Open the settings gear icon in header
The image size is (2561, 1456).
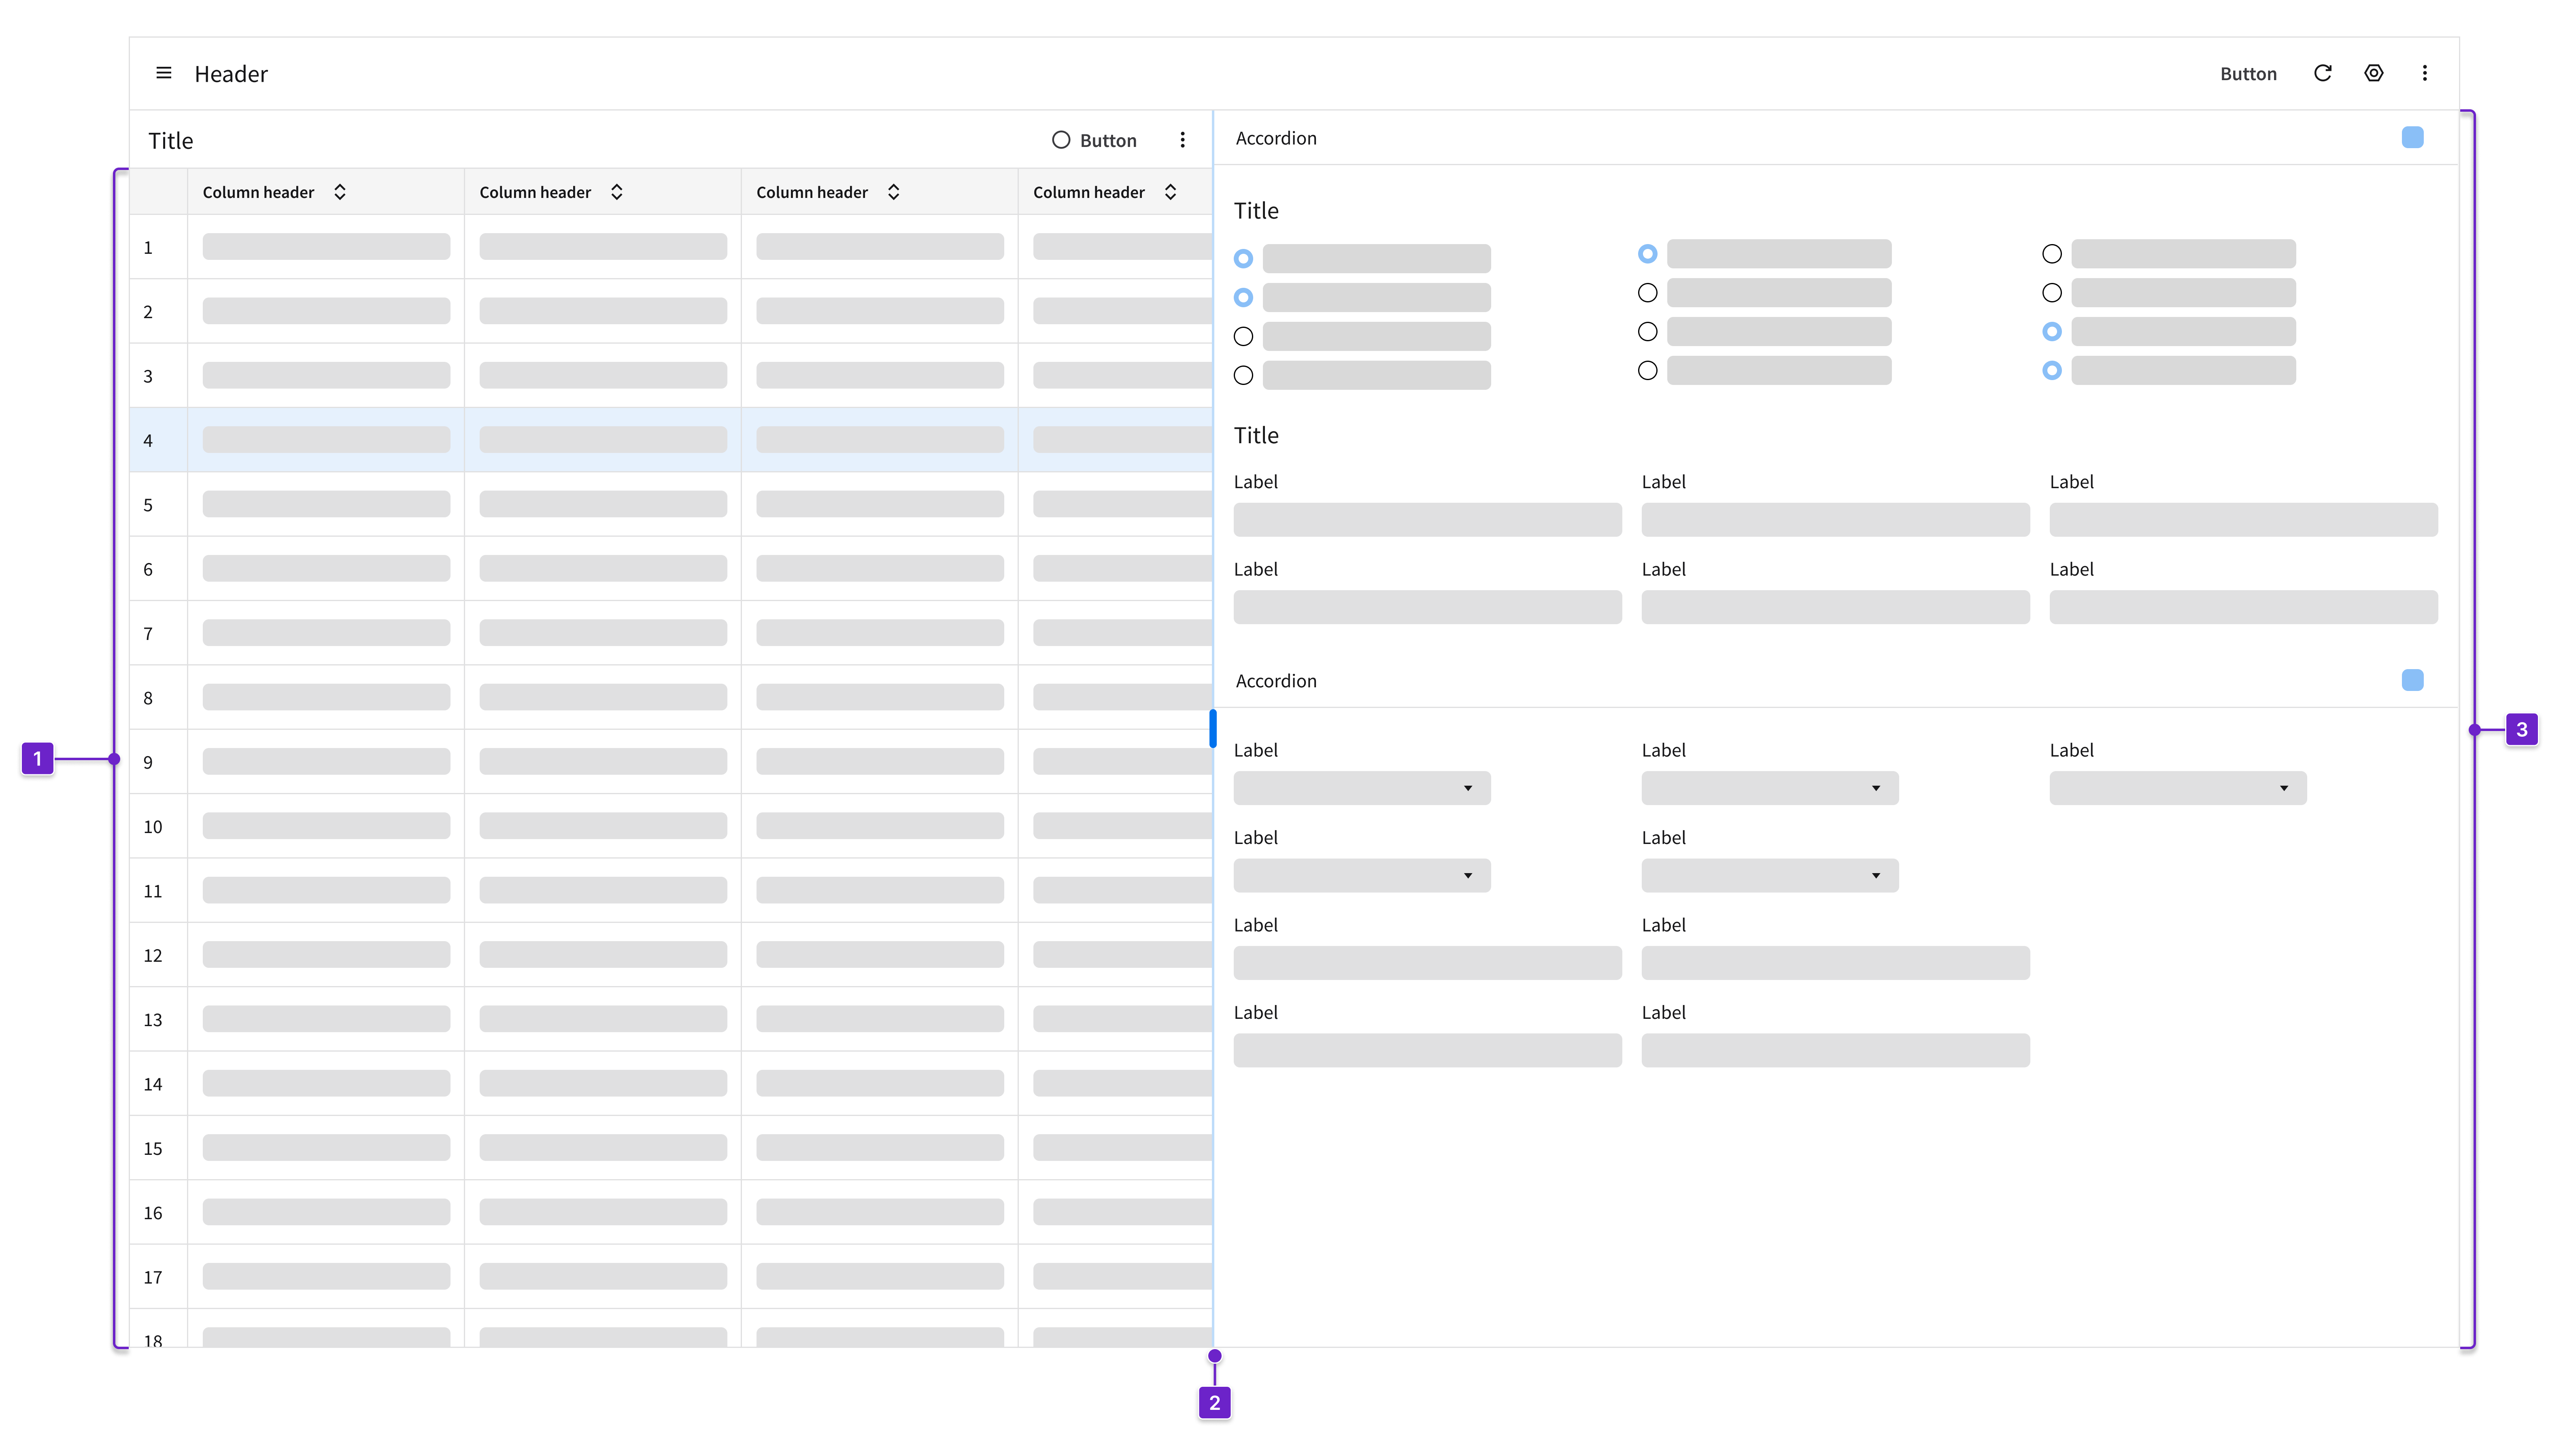pos(2373,73)
